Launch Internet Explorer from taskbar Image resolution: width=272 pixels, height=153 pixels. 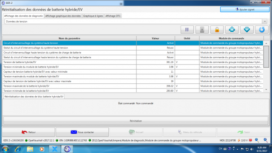[18, 149]
